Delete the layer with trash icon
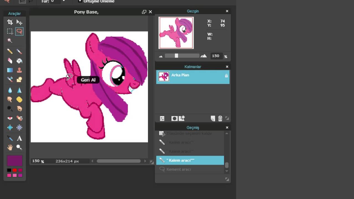This screenshot has width=354, height=199. point(220,119)
